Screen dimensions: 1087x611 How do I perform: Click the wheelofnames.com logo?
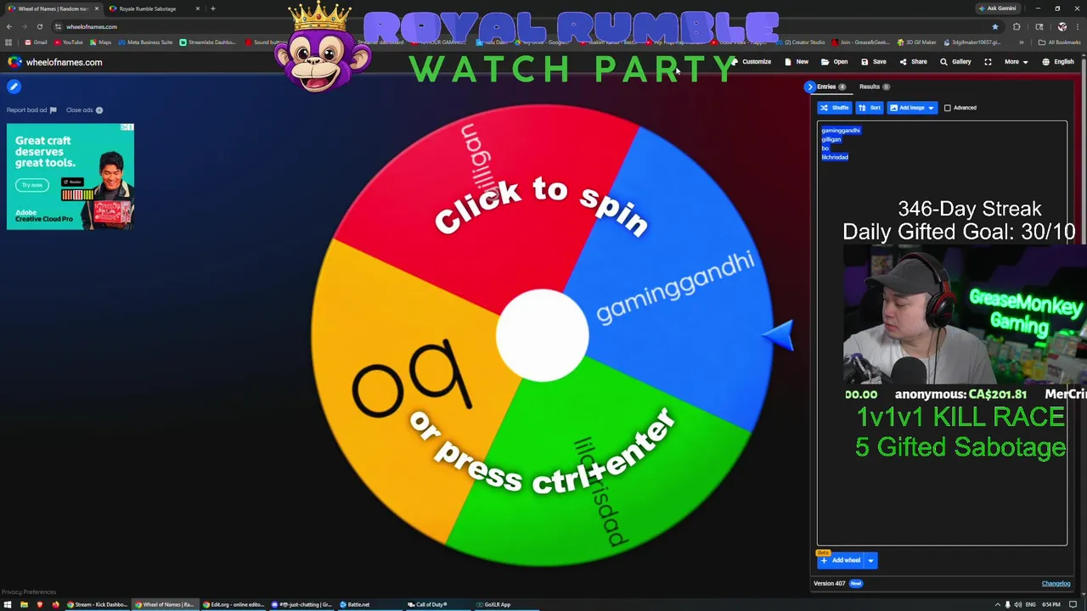click(x=55, y=62)
